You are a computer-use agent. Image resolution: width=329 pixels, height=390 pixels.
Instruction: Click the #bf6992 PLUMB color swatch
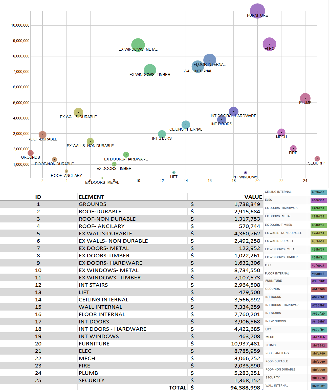click(x=319, y=345)
